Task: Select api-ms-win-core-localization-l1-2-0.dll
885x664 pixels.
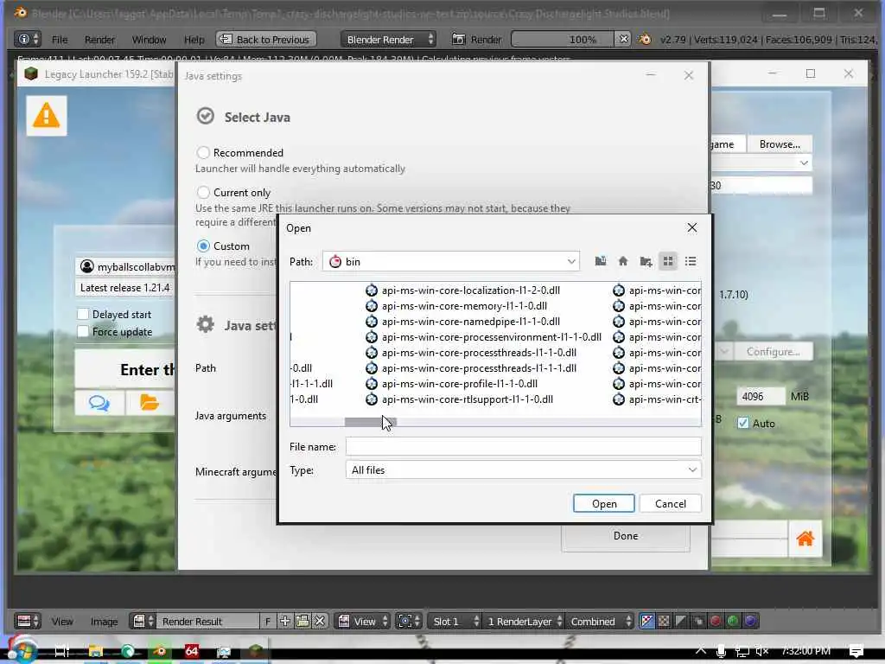Action: [463, 290]
